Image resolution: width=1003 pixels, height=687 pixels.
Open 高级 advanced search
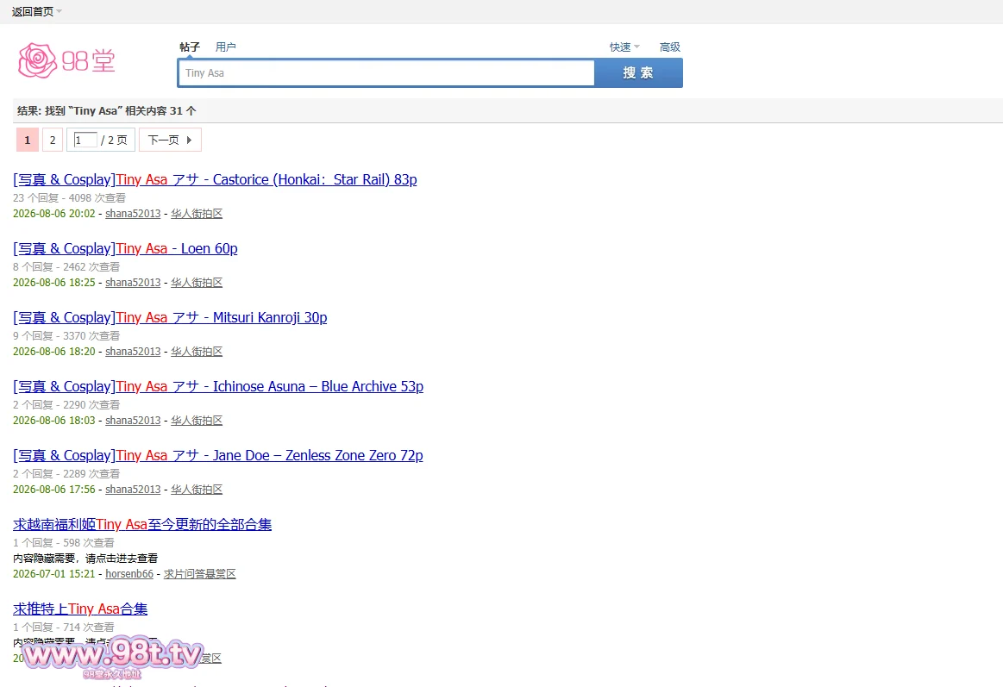tap(670, 47)
